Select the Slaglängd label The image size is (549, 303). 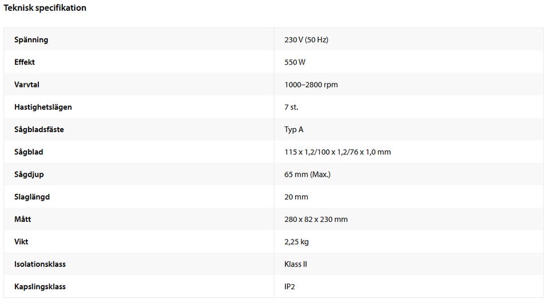pyautogui.click(x=32, y=197)
